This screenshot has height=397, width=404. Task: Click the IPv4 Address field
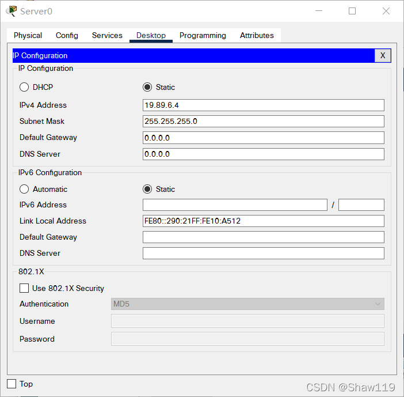click(x=263, y=105)
